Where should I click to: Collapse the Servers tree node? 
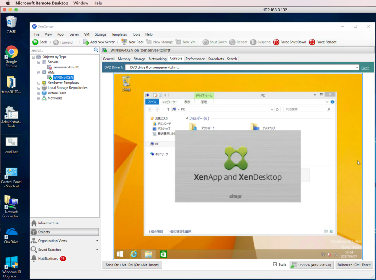pyautogui.click(x=39, y=63)
